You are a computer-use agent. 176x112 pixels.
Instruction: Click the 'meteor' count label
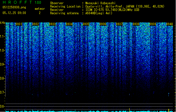(40, 9)
